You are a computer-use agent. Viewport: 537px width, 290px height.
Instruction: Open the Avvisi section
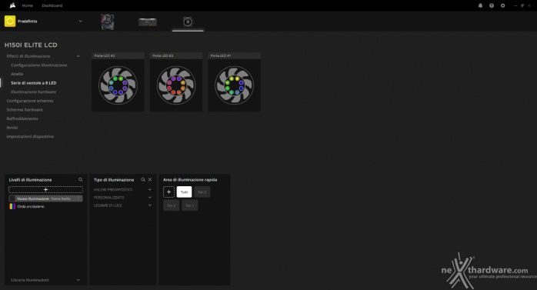pyautogui.click(x=12, y=128)
